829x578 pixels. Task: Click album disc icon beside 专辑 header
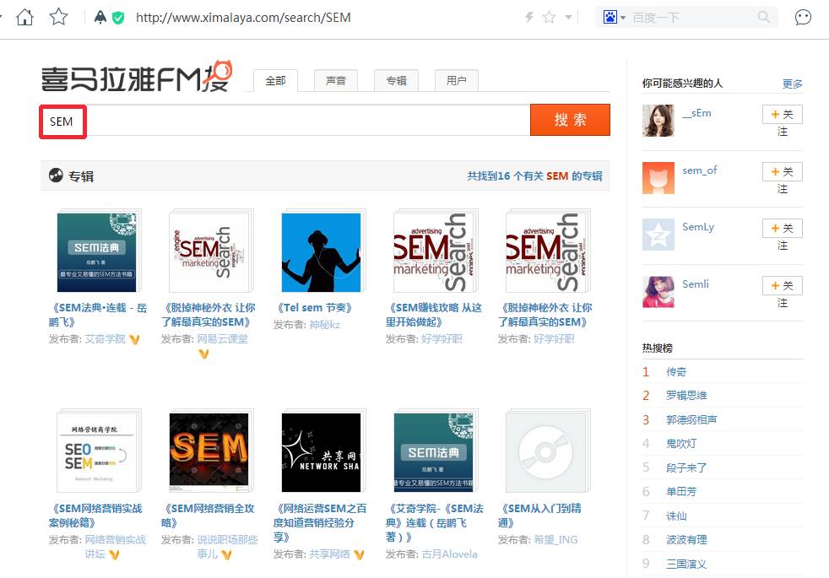56,176
